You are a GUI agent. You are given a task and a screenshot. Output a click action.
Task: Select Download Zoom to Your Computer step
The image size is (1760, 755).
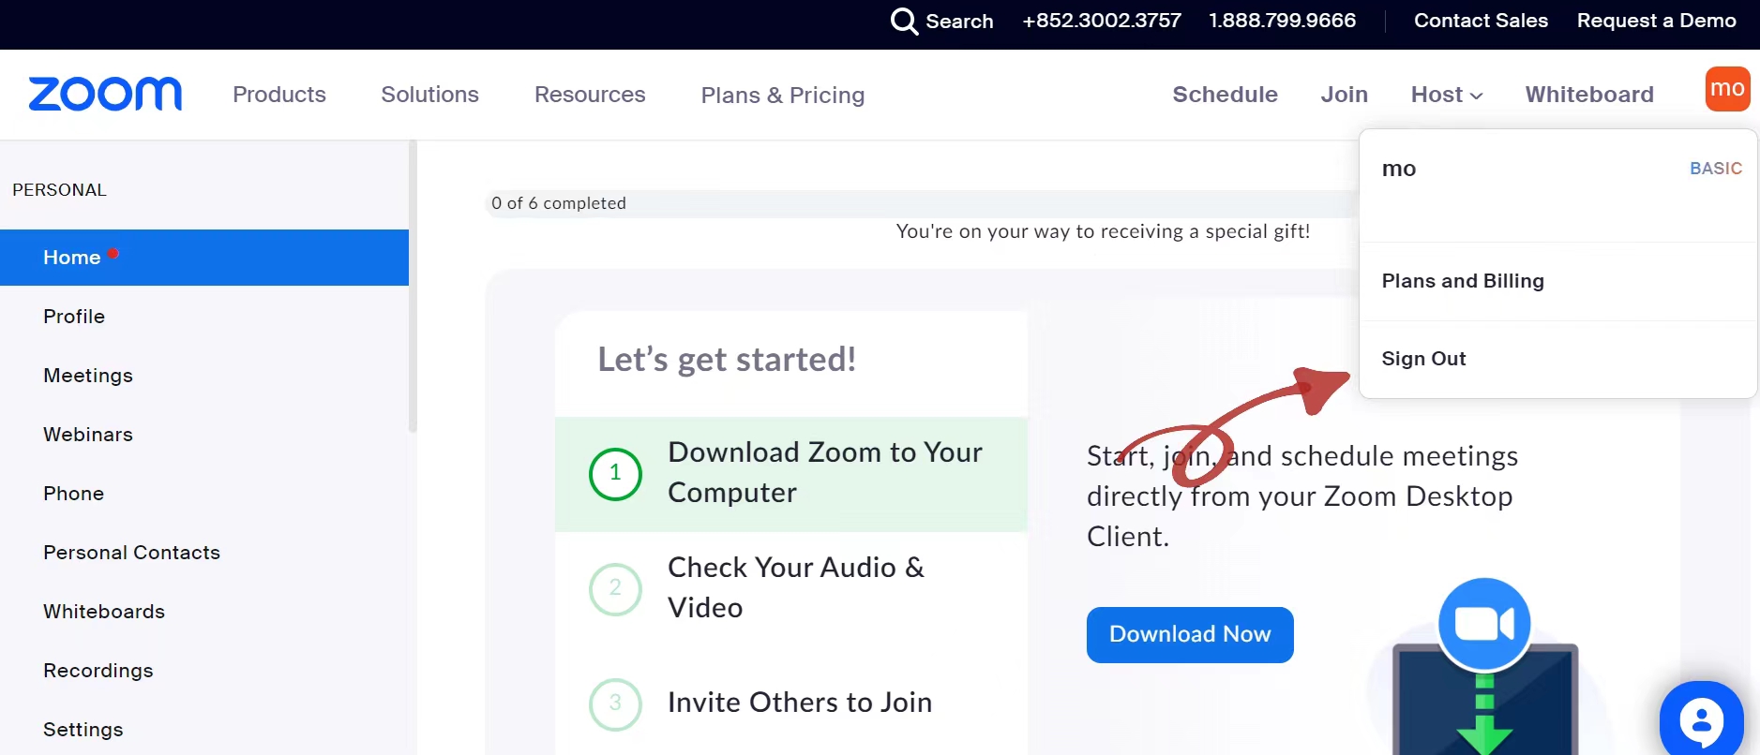pyautogui.click(x=791, y=474)
